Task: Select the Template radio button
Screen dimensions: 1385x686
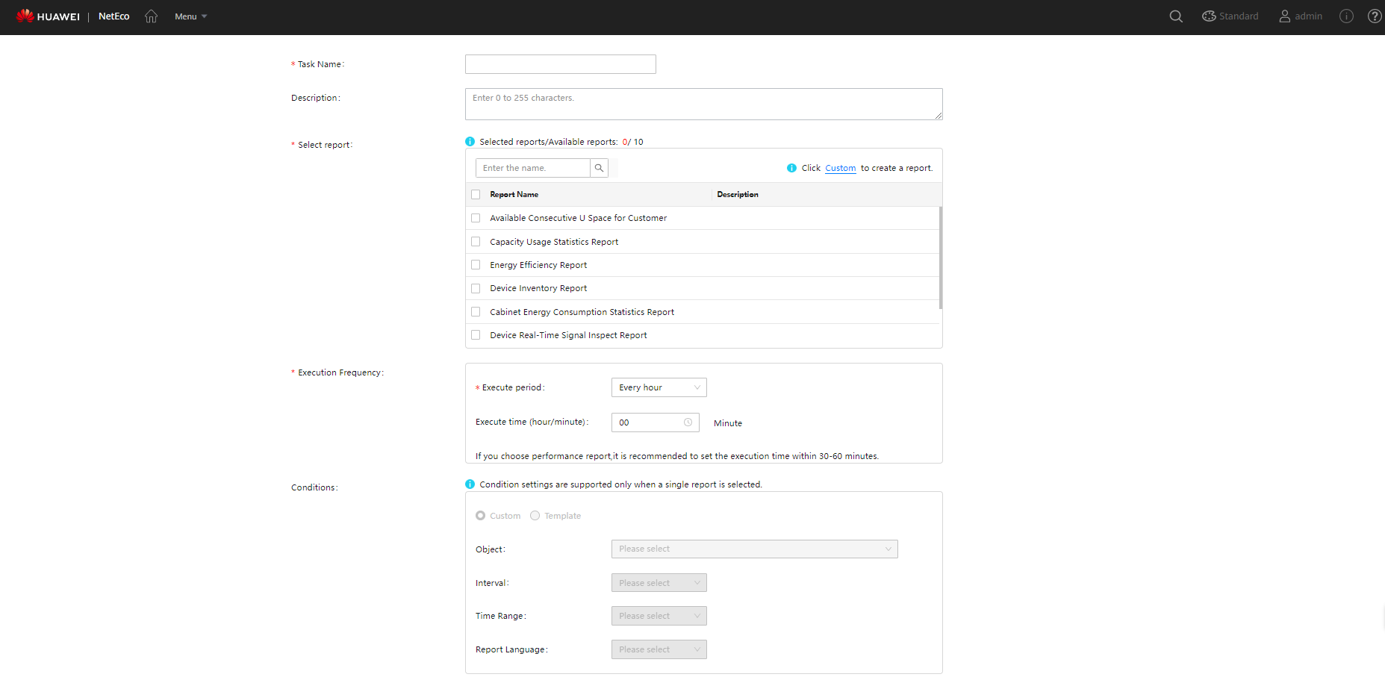Action: [535, 516]
